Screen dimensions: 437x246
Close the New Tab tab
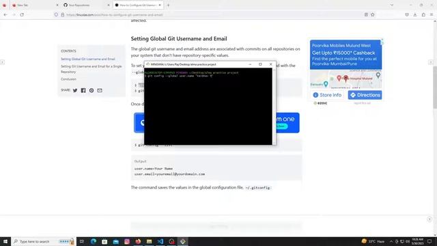point(57,5)
